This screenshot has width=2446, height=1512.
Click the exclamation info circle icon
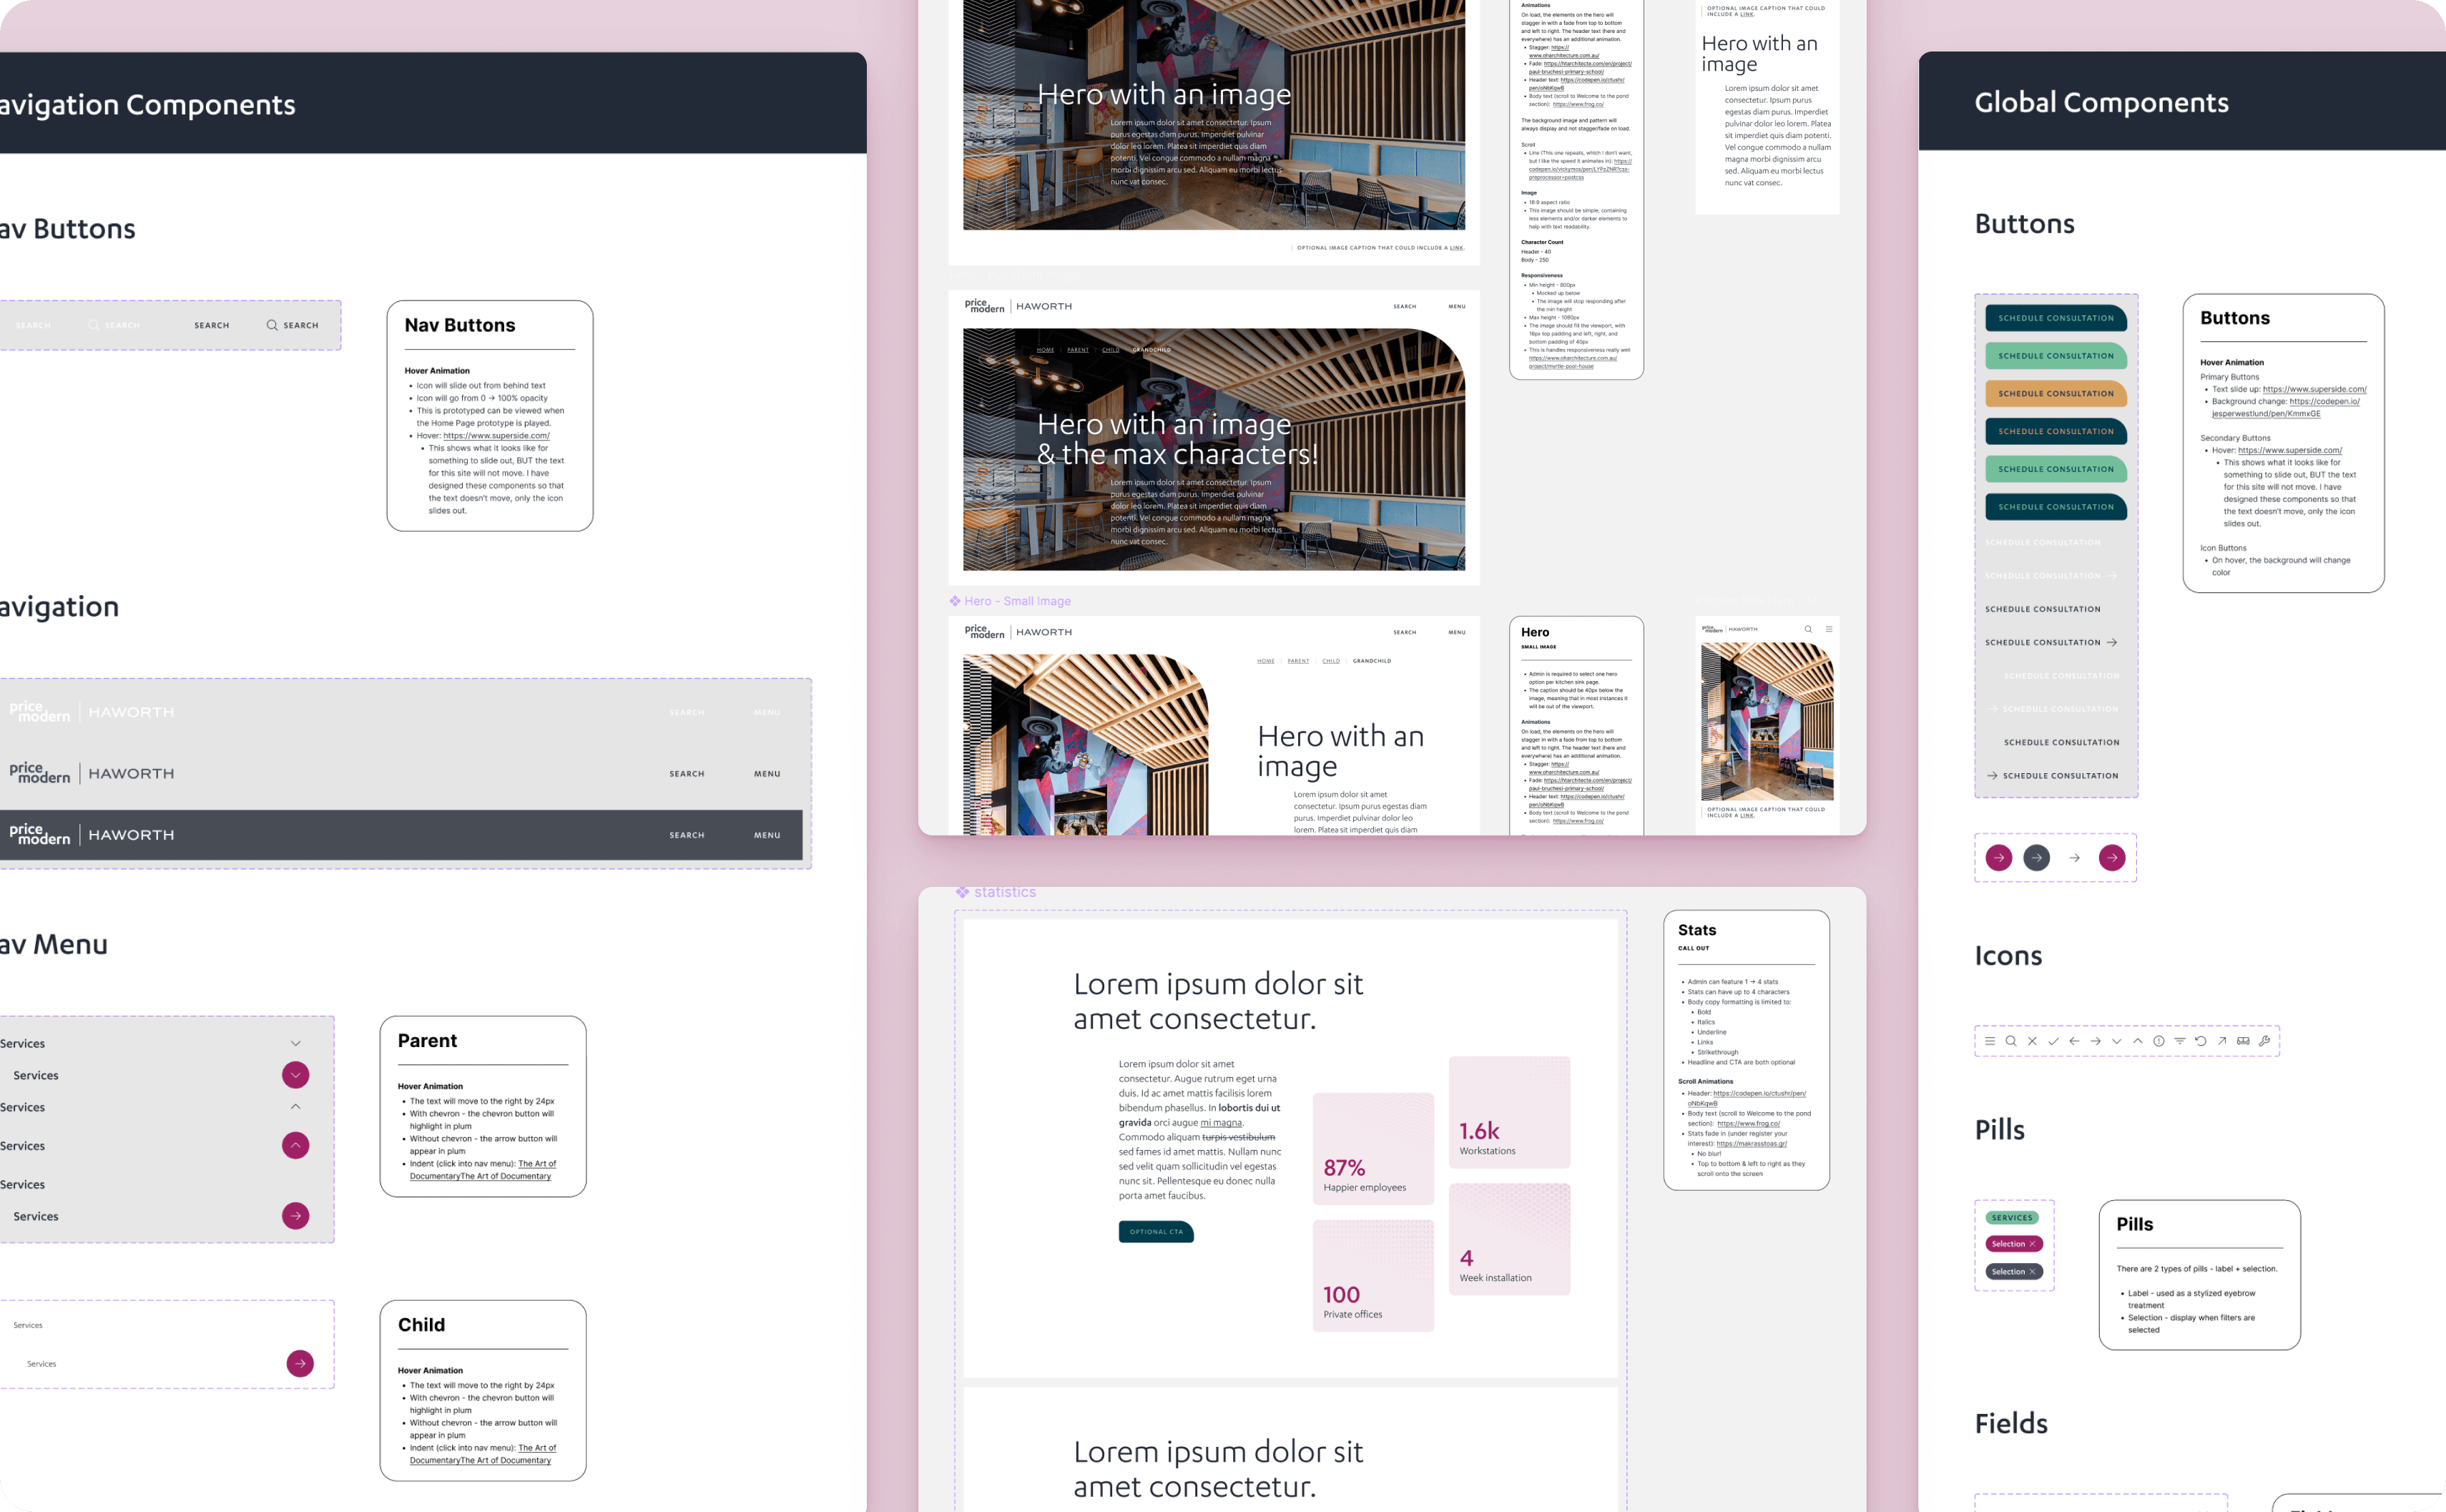tap(2158, 1041)
